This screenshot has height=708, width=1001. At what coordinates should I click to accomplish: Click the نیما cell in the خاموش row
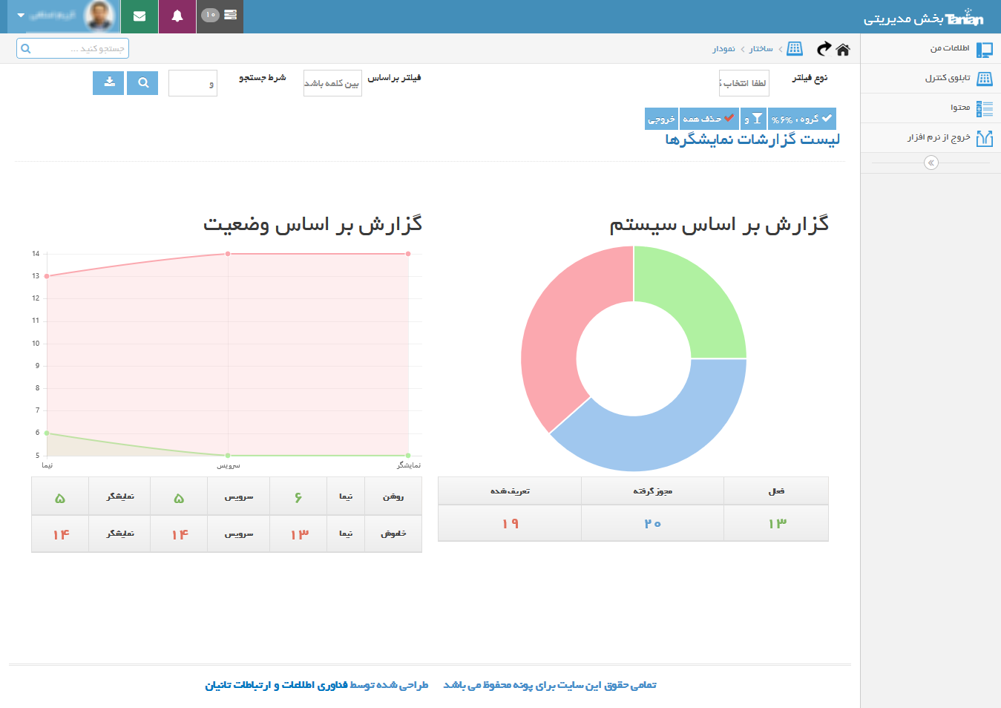point(346,534)
